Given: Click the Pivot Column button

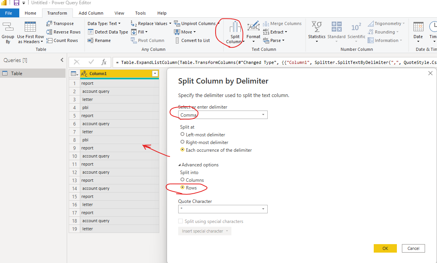Looking at the screenshot, I should click(147, 40).
